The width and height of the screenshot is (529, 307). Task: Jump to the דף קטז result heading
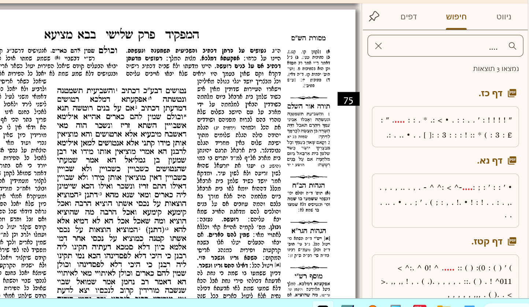[487, 242]
